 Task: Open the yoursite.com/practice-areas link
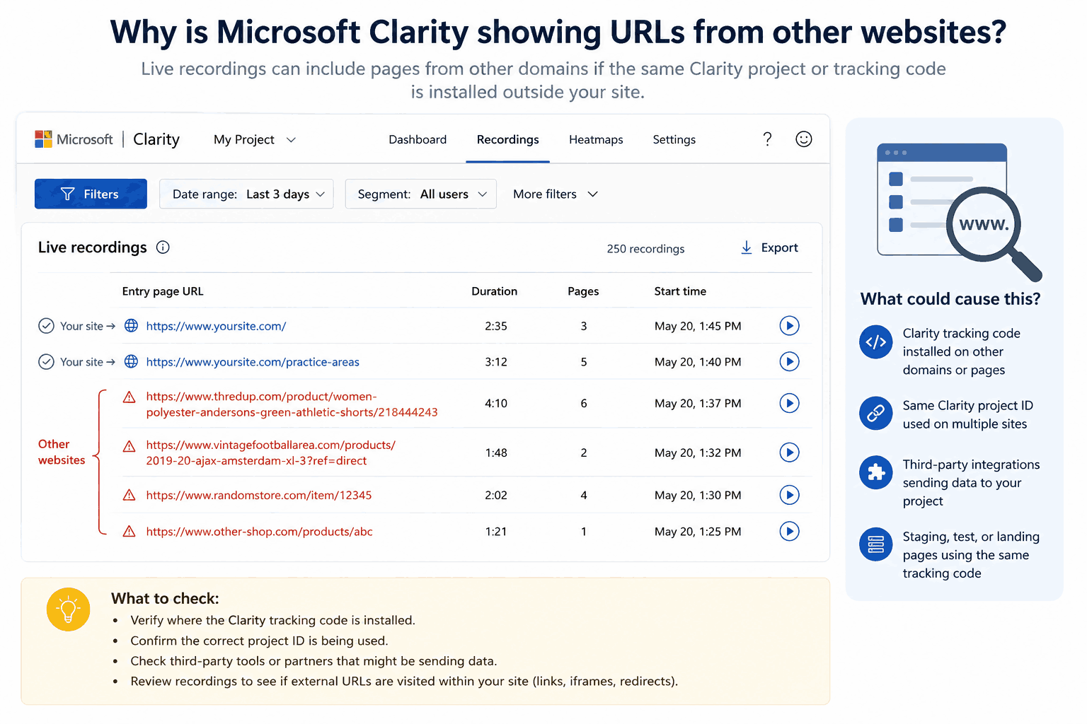pyautogui.click(x=253, y=363)
